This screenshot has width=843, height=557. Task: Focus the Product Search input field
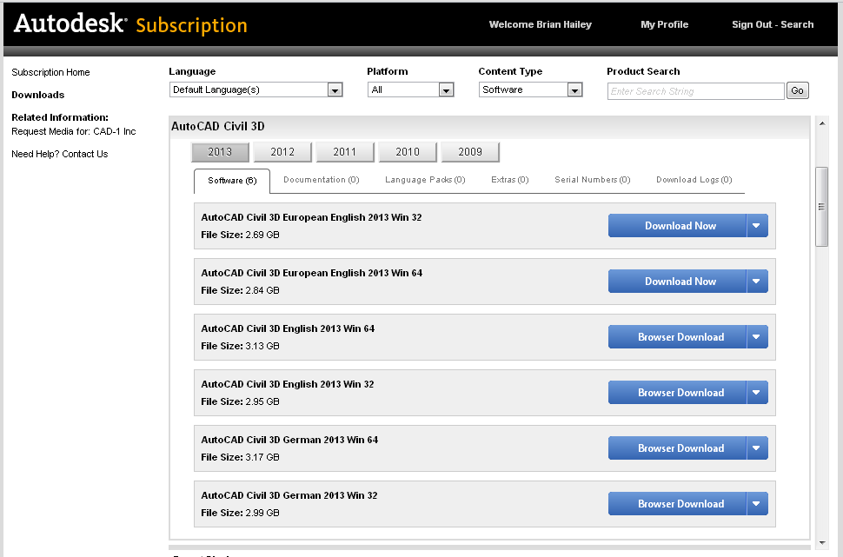(695, 91)
